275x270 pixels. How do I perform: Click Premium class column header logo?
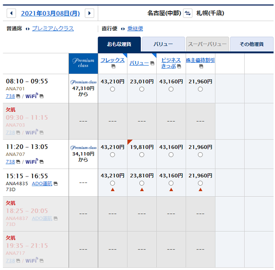click(x=83, y=63)
